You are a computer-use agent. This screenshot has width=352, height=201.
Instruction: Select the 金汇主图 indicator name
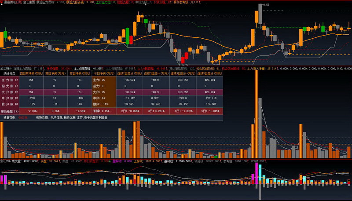(x=29, y=2)
